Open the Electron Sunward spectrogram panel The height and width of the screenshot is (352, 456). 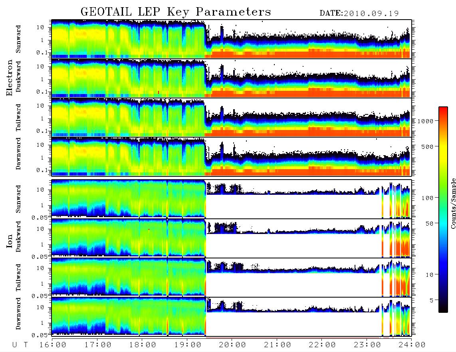(232, 39)
